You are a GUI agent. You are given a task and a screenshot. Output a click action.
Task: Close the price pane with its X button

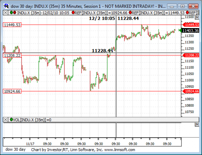[x=5, y=13]
